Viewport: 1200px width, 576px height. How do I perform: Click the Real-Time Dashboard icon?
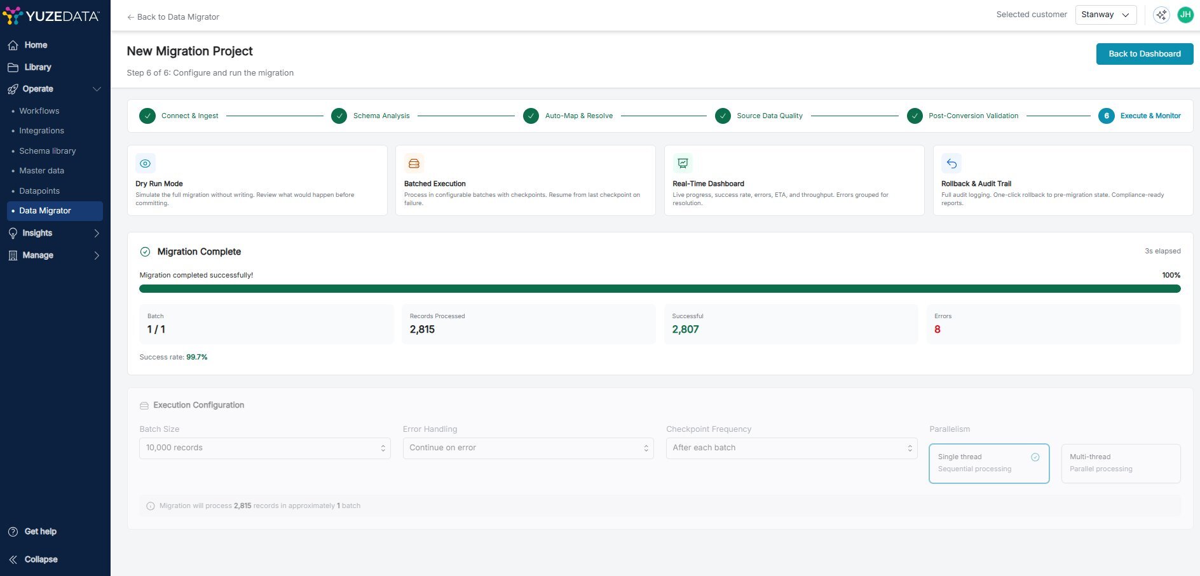(683, 164)
